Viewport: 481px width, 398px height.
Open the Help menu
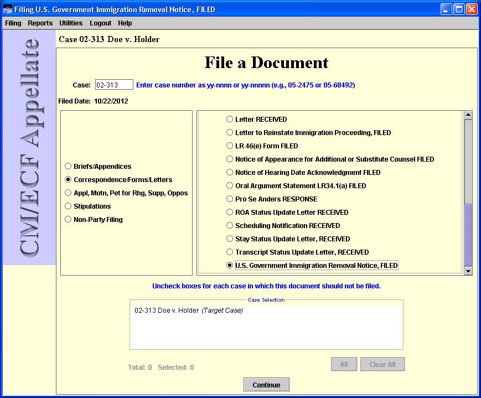[x=125, y=23]
